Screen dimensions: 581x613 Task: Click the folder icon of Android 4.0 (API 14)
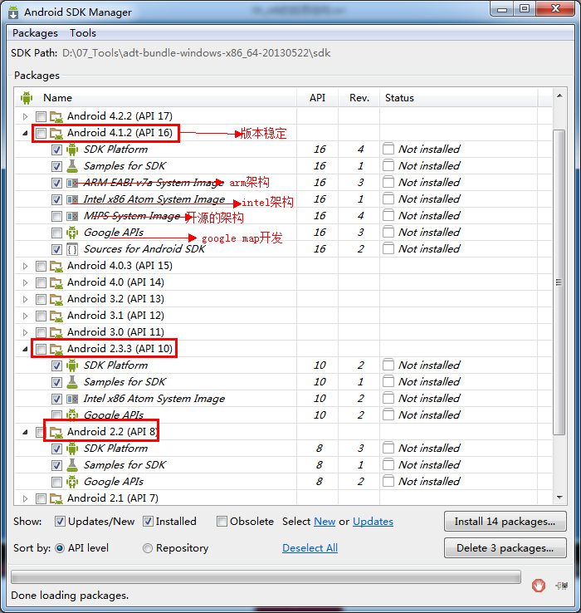tap(56, 282)
